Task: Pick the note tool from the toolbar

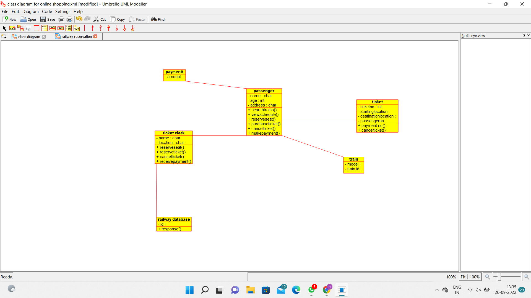Action: 28,28
